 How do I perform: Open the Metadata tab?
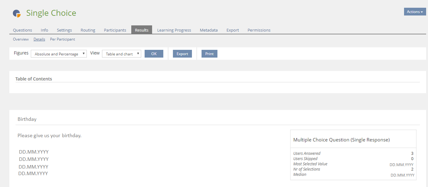pyautogui.click(x=209, y=30)
